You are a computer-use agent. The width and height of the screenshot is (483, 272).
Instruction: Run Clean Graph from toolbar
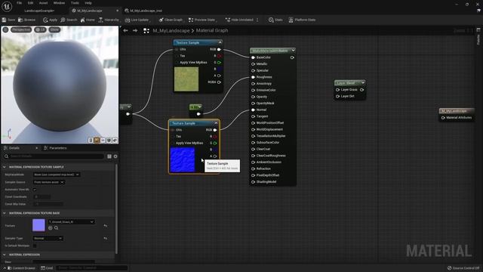(171, 20)
